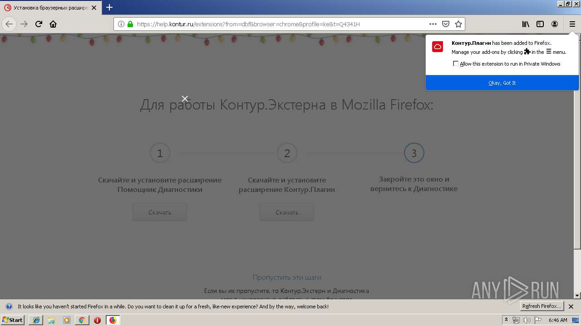Launch Chrome from the taskbar

[x=82, y=320]
